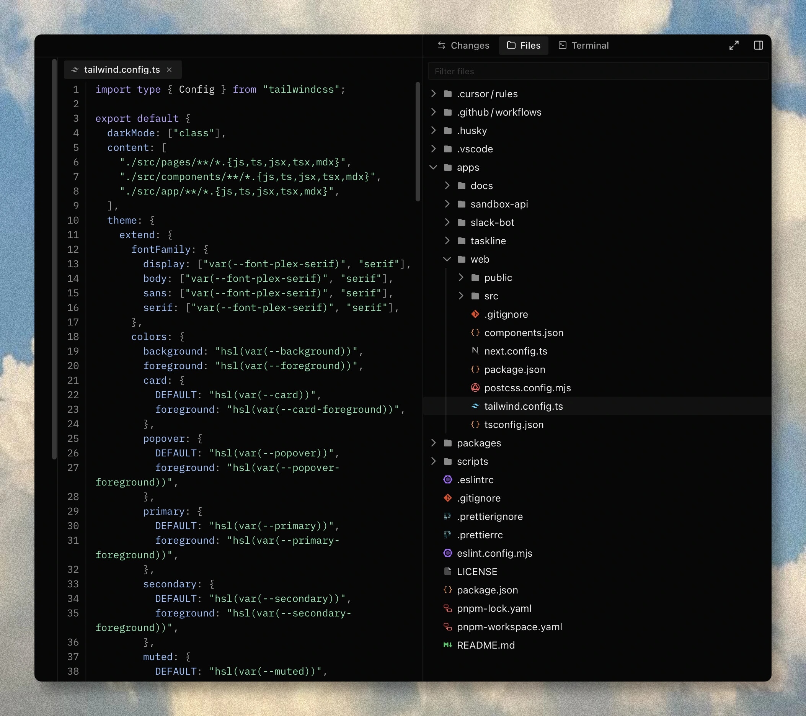Close the tailwind.config.ts editor tab

click(169, 70)
